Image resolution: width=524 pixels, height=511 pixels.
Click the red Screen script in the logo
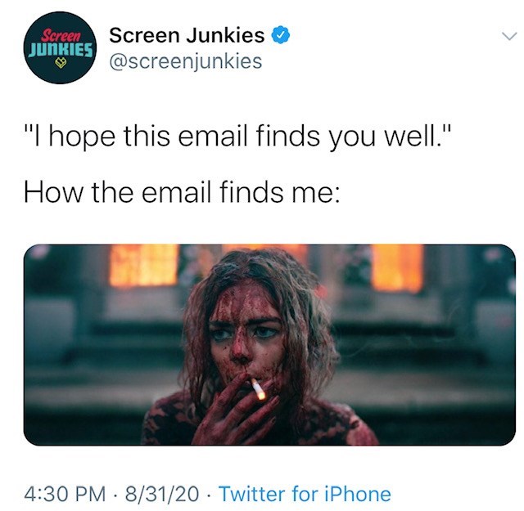[x=62, y=36]
